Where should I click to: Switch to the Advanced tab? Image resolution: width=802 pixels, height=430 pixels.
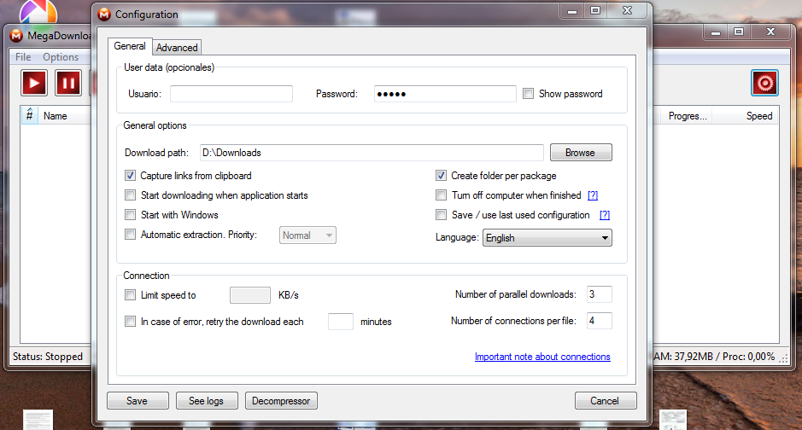tap(177, 48)
